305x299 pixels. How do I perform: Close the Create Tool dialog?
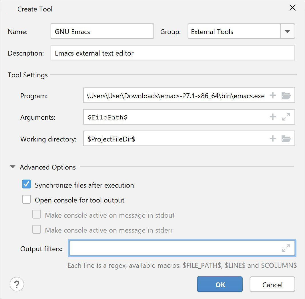pyautogui.click(x=292, y=8)
